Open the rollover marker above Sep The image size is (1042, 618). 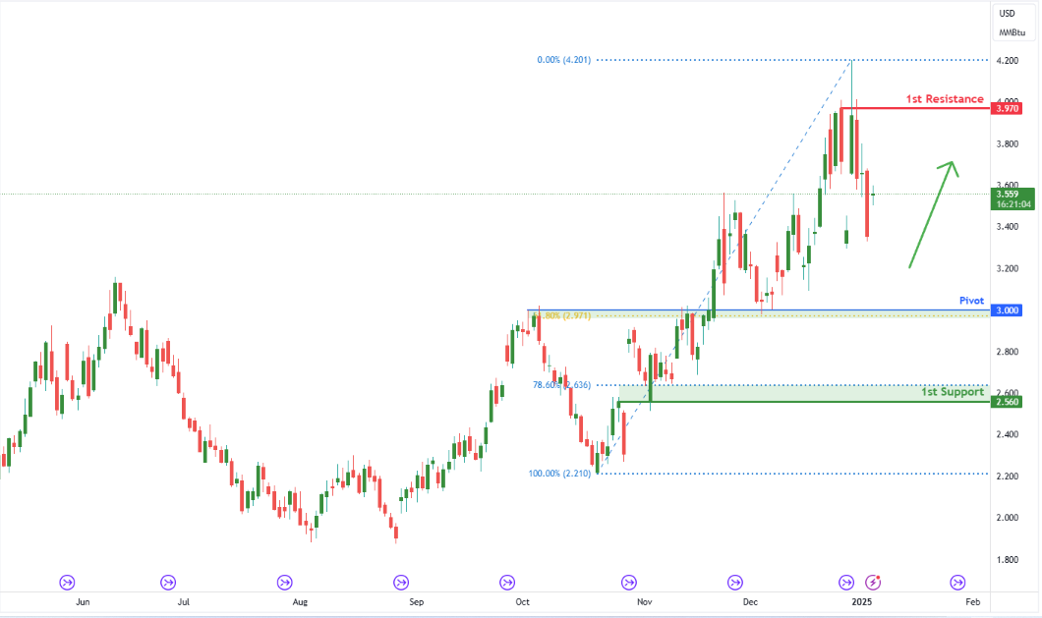(401, 583)
